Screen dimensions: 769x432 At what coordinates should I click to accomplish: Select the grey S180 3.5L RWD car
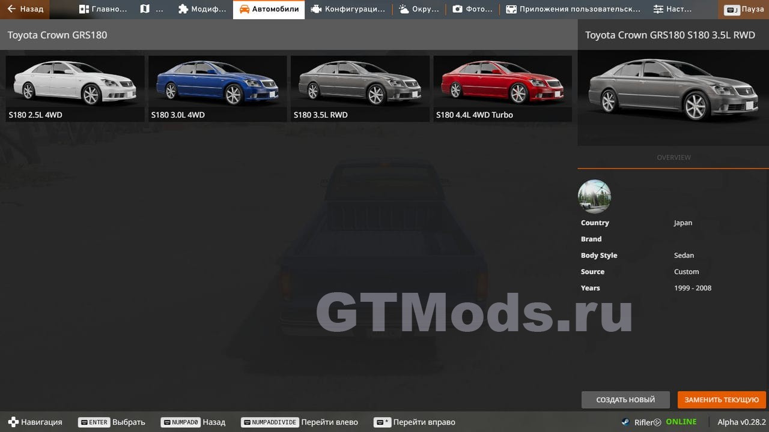tap(360, 89)
